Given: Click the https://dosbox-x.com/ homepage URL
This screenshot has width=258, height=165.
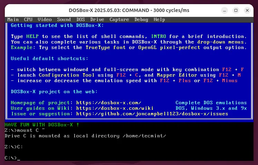Looking at the screenshot, I should coord(109,103).
